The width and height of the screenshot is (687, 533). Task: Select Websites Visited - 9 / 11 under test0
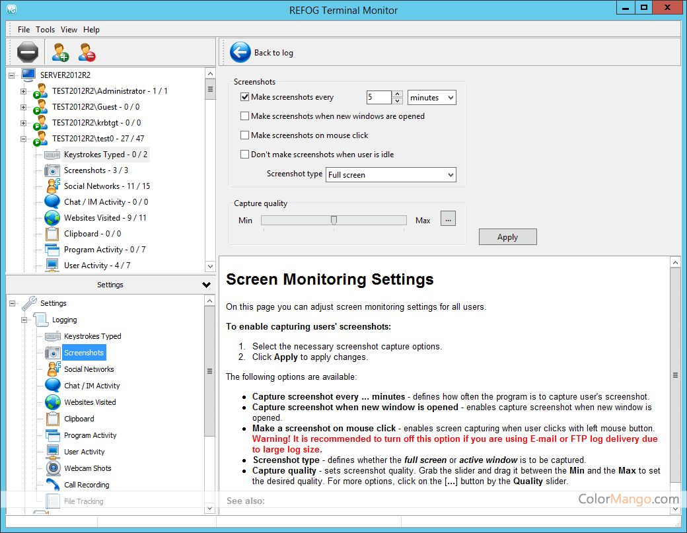pyautogui.click(x=105, y=218)
